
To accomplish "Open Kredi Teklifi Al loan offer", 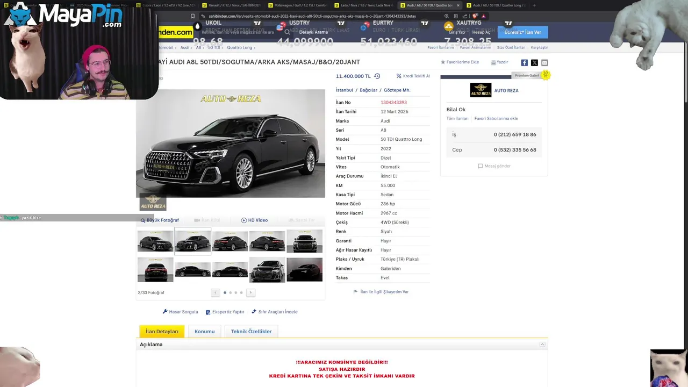I will point(413,76).
